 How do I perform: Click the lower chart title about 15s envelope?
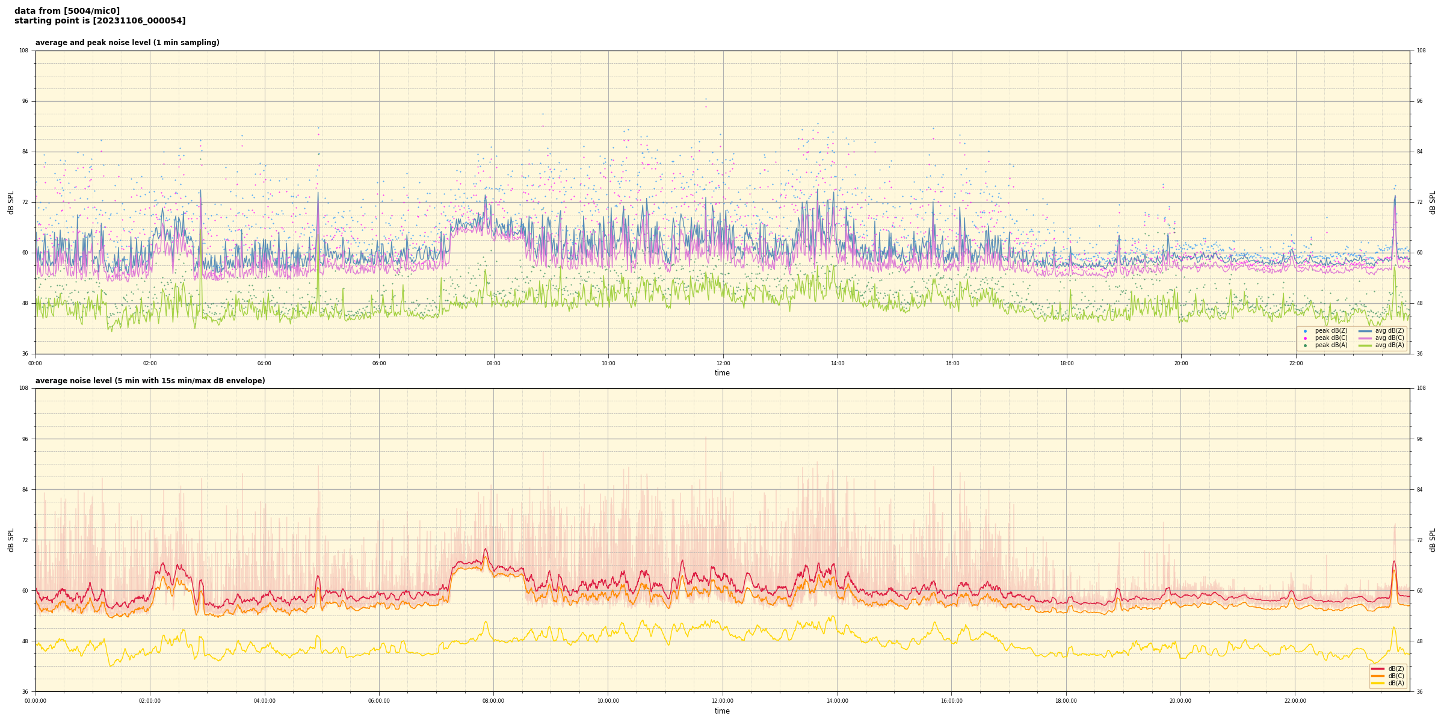point(150,381)
